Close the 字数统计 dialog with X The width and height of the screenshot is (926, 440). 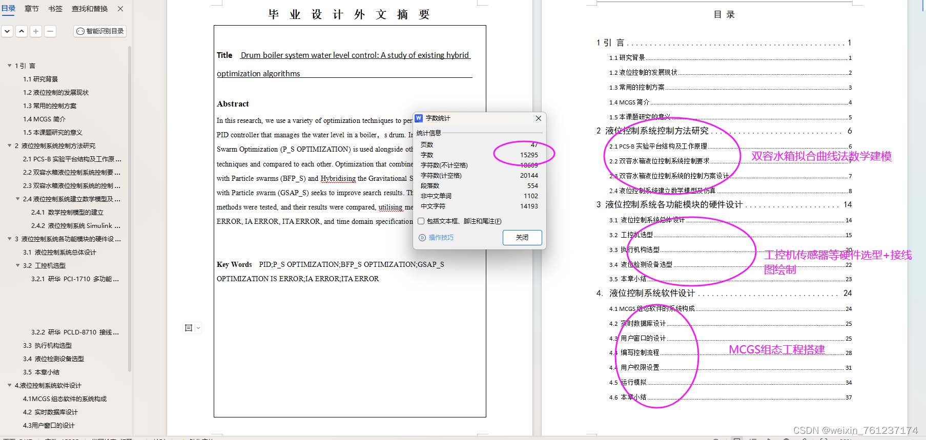pyautogui.click(x=538, y=118)
